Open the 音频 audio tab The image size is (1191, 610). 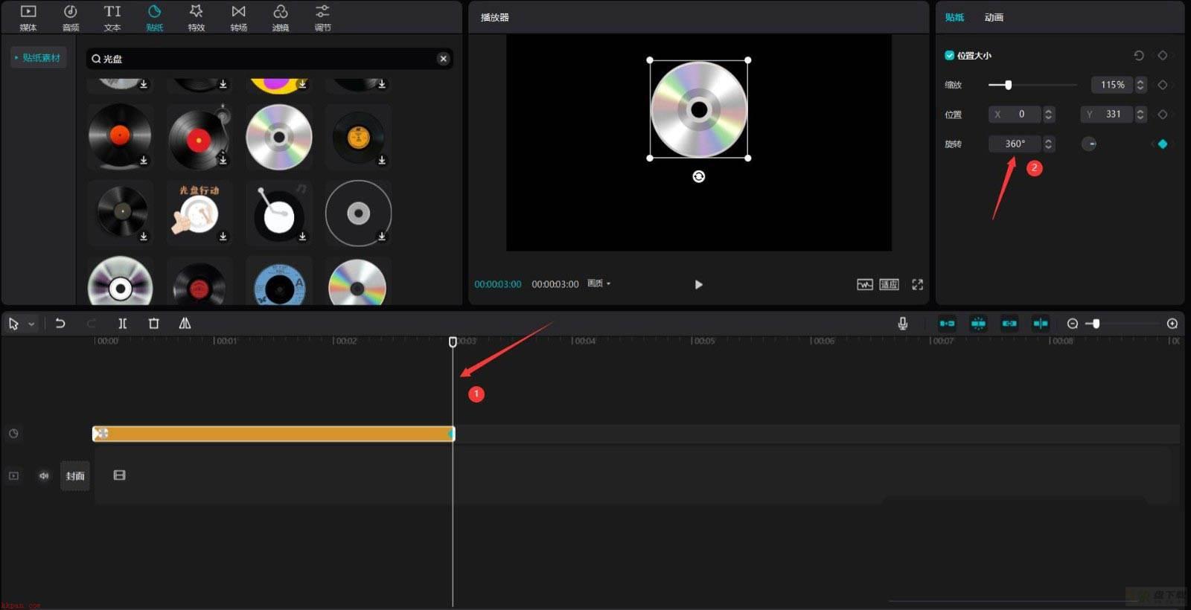click(x=71, y=18)
